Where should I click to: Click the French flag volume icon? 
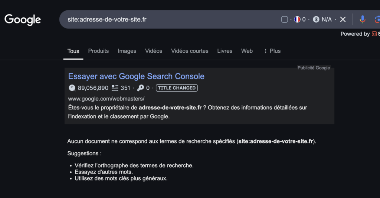[297, 19]
